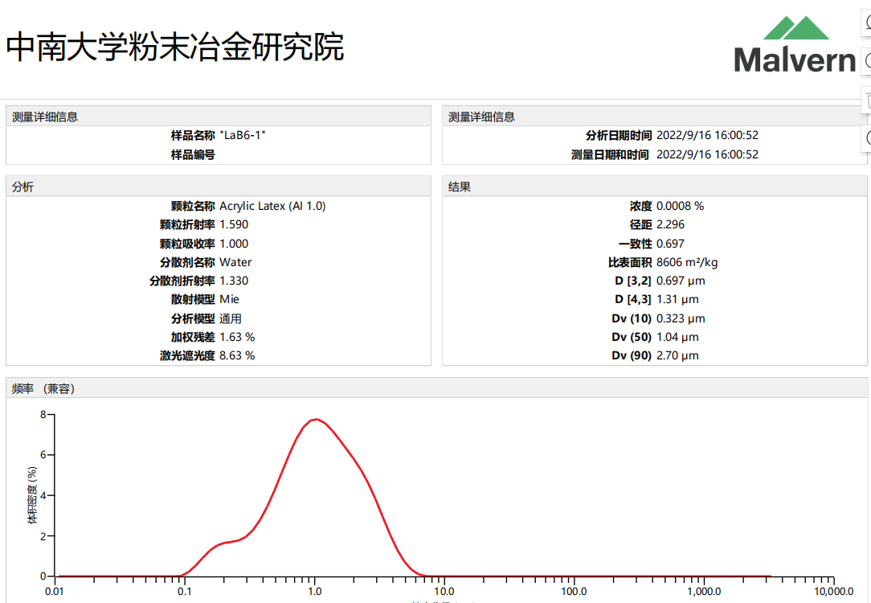Viewport: 871px width, 603px height.
Task: Select the refractive index value 1.590
Action: pyautogui.click(x=234, y=224)
